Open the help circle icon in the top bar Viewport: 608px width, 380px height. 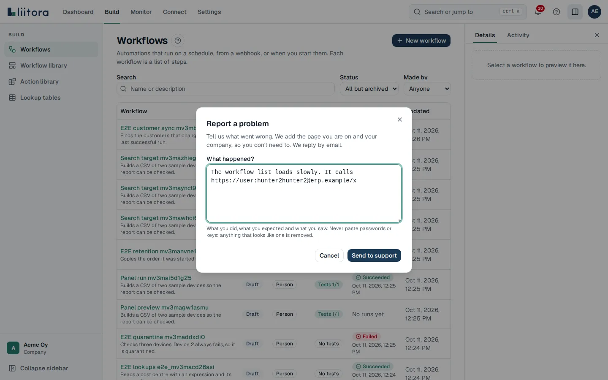coord(556,12)
